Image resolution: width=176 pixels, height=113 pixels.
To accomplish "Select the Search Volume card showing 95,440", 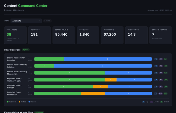I will [64, 35].
